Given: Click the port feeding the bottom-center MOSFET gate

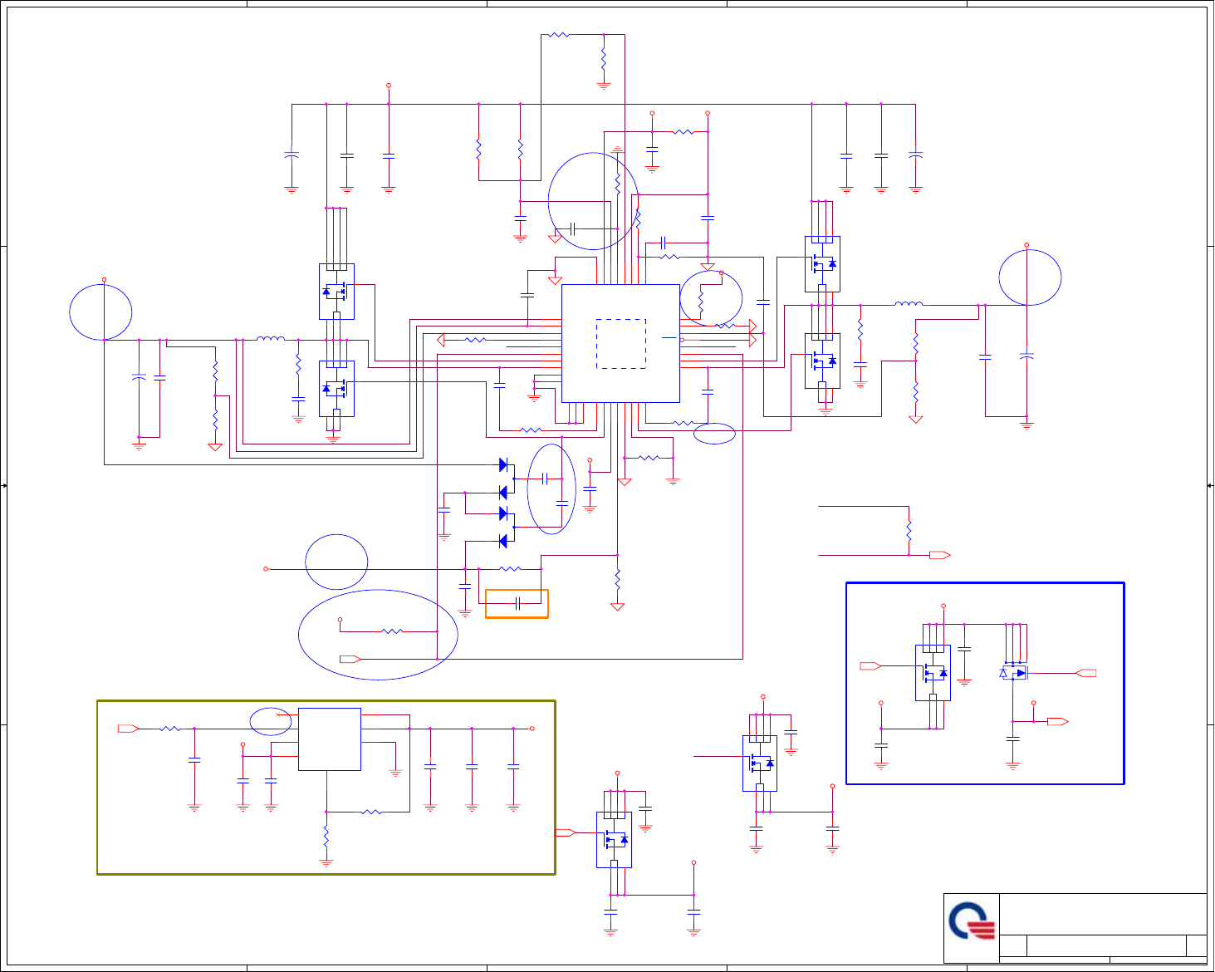Looking at the screenshot, I should tap(566, 832).
